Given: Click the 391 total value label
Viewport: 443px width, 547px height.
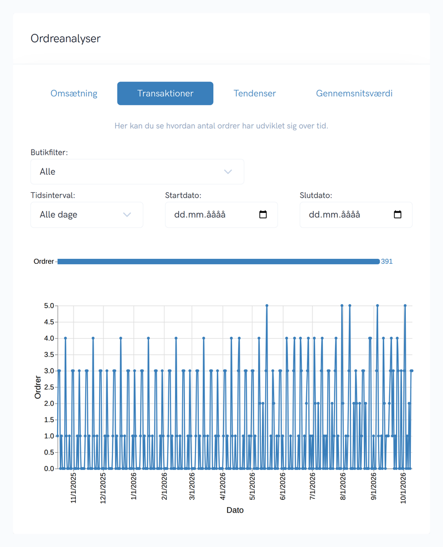Looking at the screenshot, I should pos(387,262).
